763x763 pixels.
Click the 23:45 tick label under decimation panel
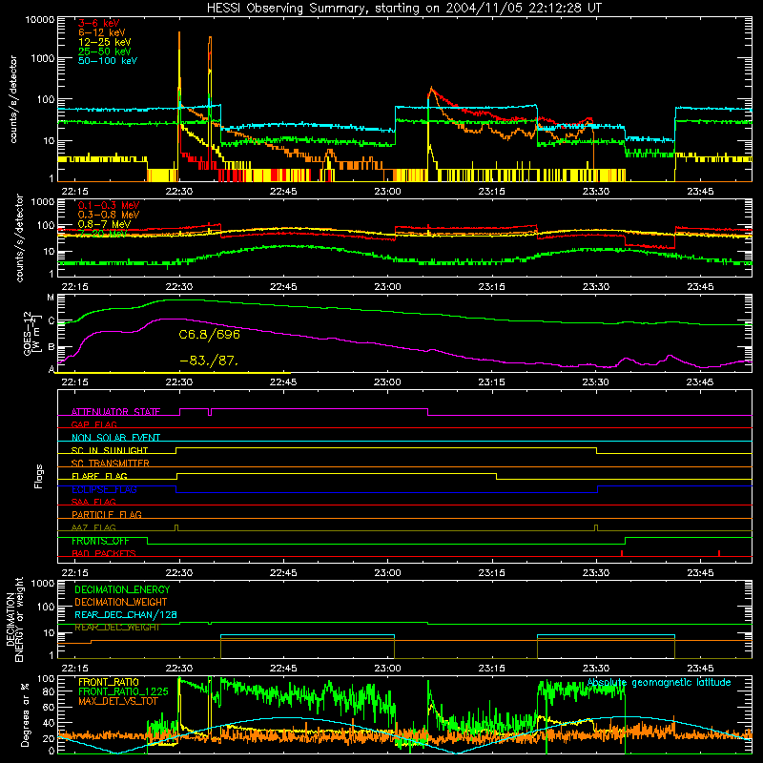700,669
